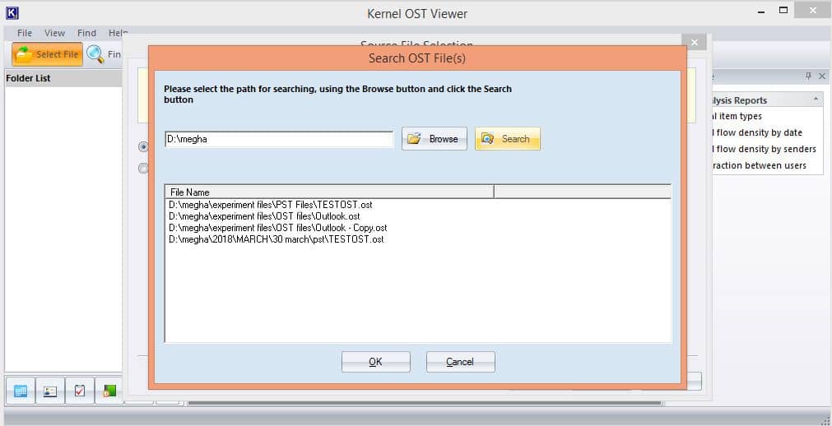This screenshot has width=832, height=426.
Task: Open the File menu
Action: click(25, 33)
